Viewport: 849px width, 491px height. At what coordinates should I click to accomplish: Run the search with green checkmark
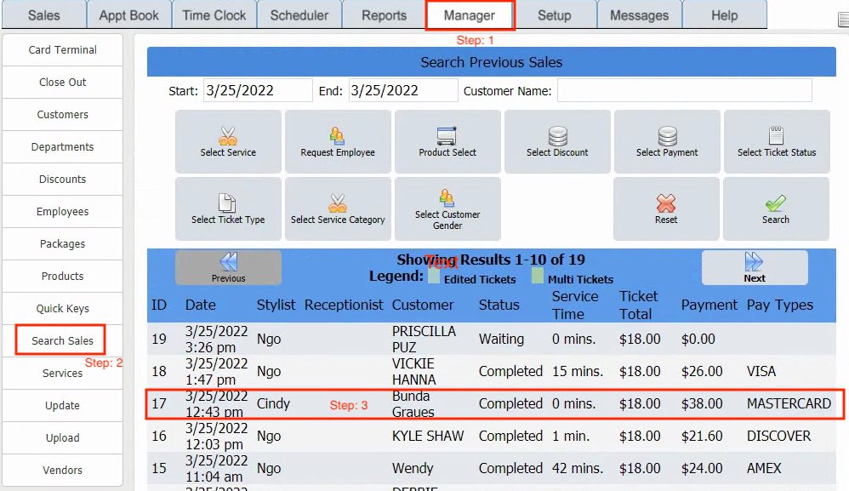coord(776,204)
